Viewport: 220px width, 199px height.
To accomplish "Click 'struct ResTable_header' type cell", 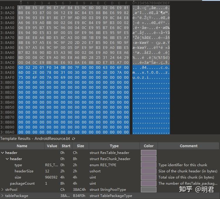I will [109, 152].
